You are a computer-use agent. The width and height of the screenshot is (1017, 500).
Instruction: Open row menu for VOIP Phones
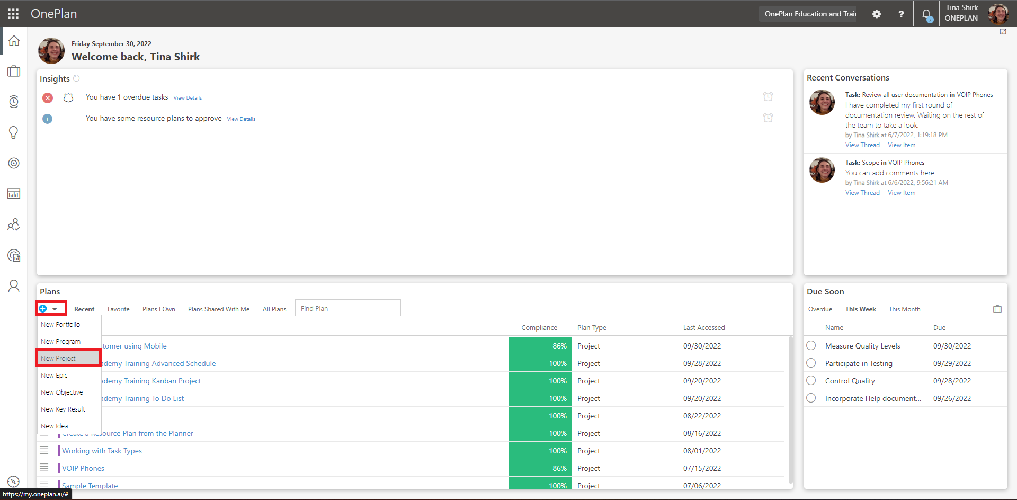44,468
